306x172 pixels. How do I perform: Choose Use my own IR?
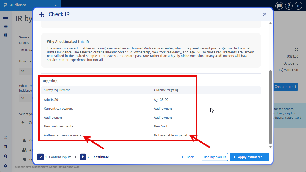point(215,157)
